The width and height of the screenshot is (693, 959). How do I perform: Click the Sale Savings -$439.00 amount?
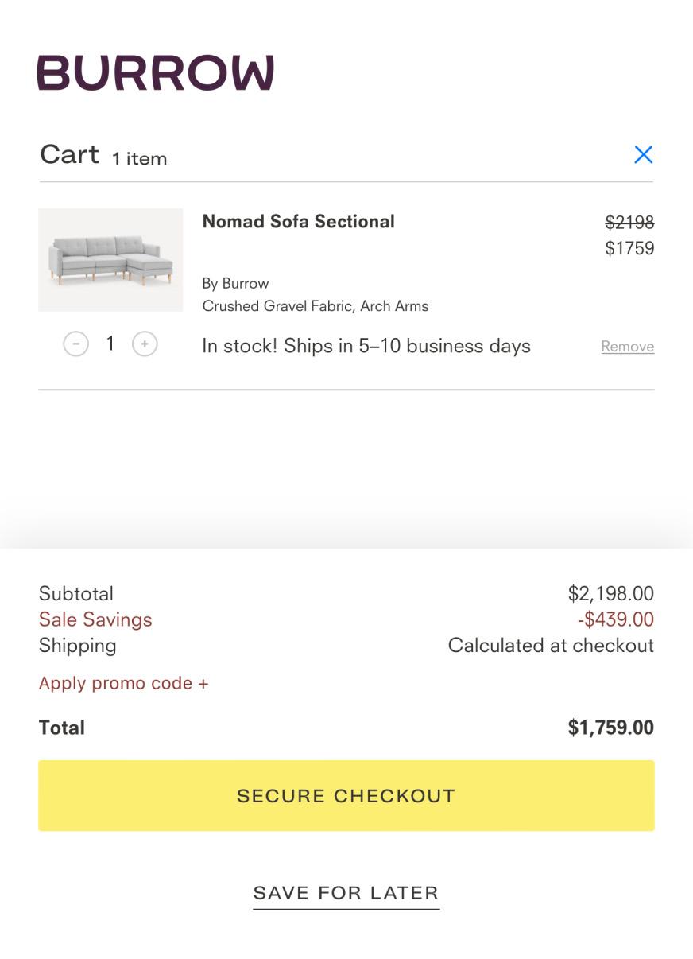[615, 619]
